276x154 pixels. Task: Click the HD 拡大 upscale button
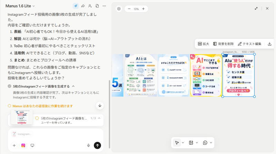point(204,44)
